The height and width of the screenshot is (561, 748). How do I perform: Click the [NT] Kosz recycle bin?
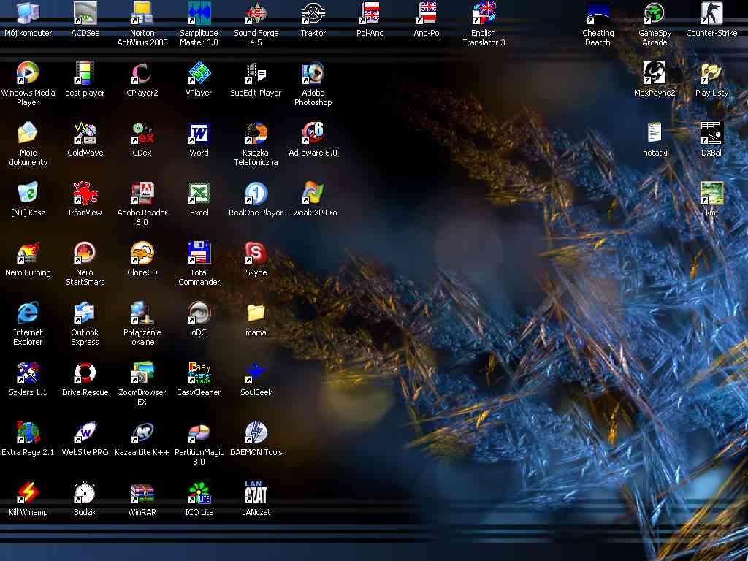point(28,193)
